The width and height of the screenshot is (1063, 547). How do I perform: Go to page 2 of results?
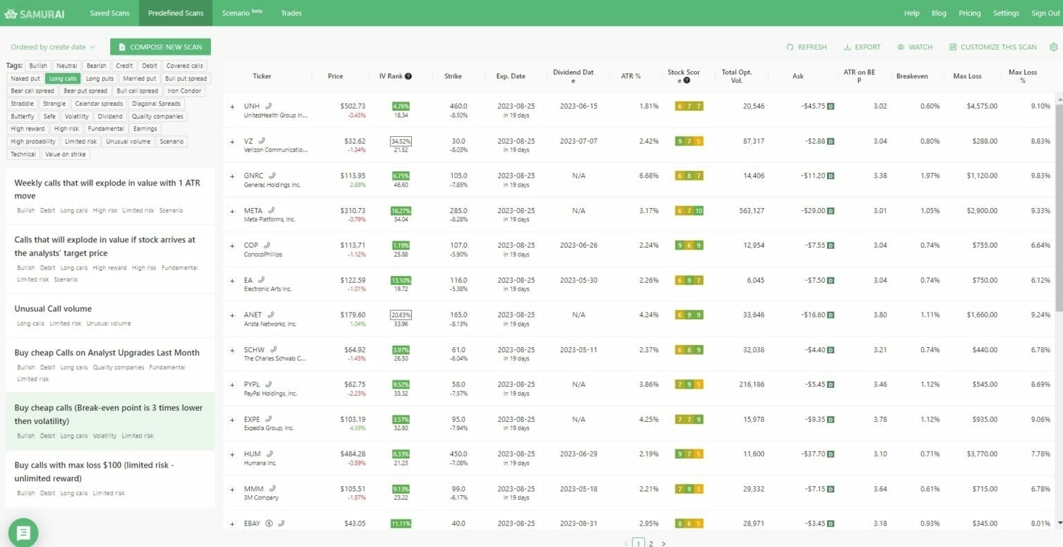click(651, 544)
